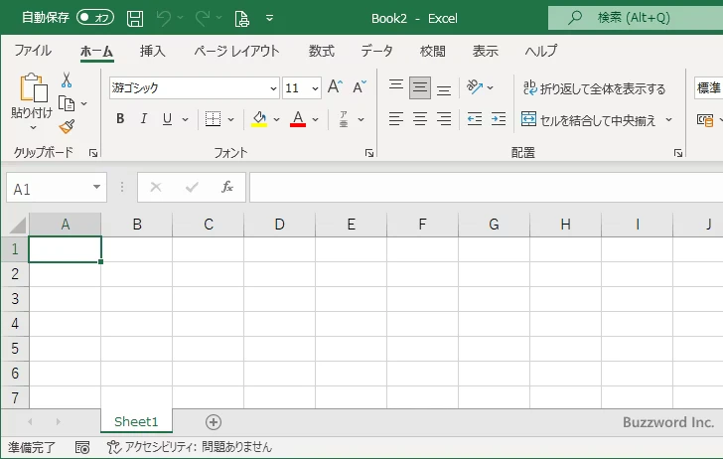Click the Decrease Font Size icon
This screenshot has height=459, width=723.
pos(360,86)
